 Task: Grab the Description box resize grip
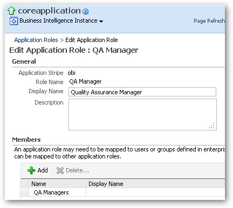click(211, 126)
